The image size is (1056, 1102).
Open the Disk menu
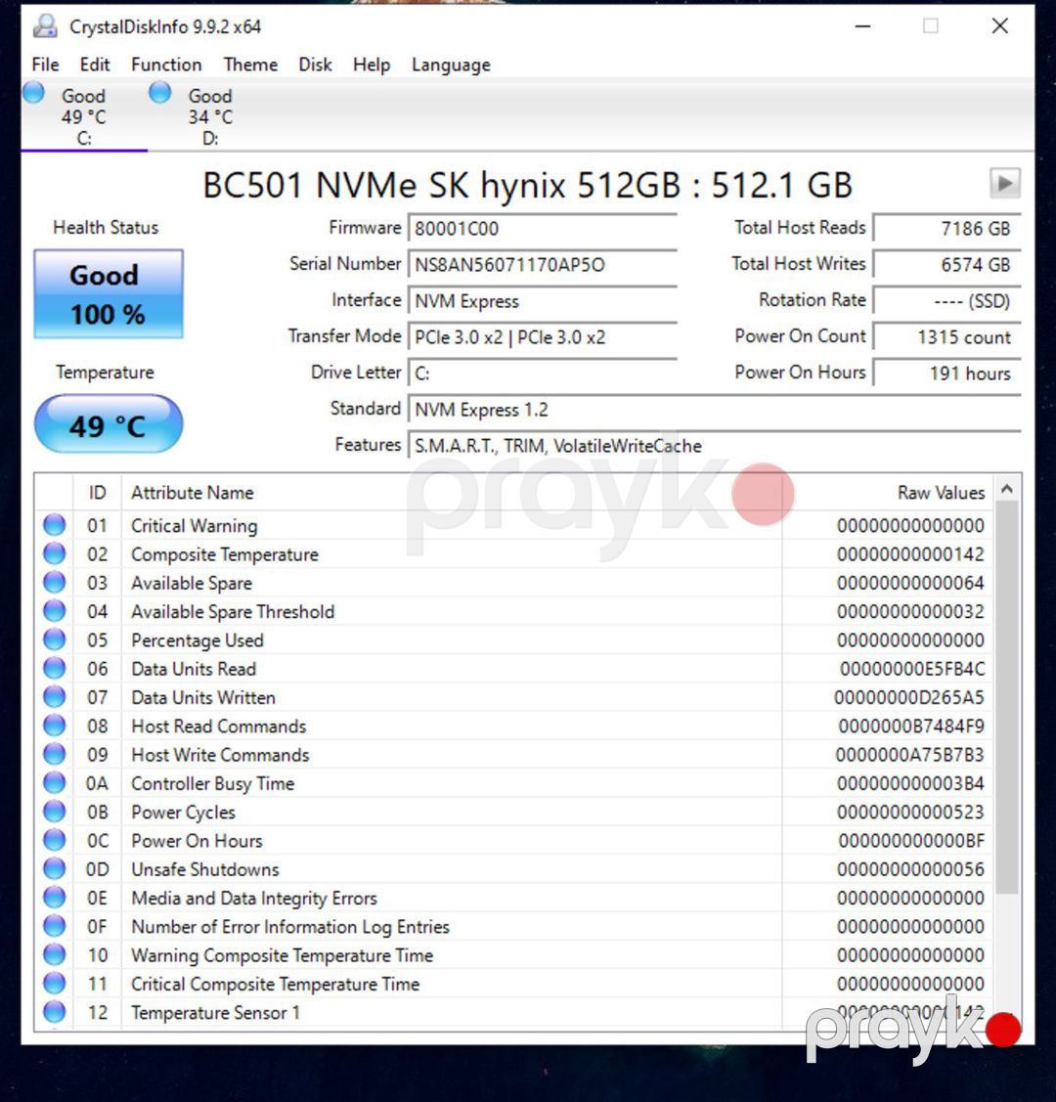[315, 65]
